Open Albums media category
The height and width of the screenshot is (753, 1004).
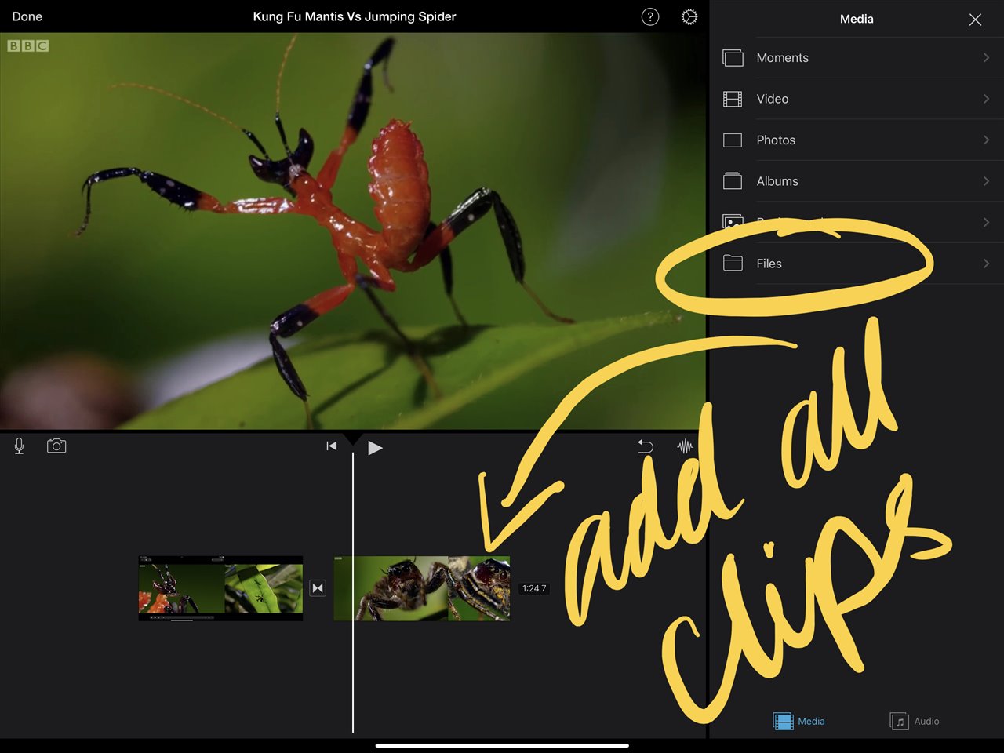click(857, 181)
